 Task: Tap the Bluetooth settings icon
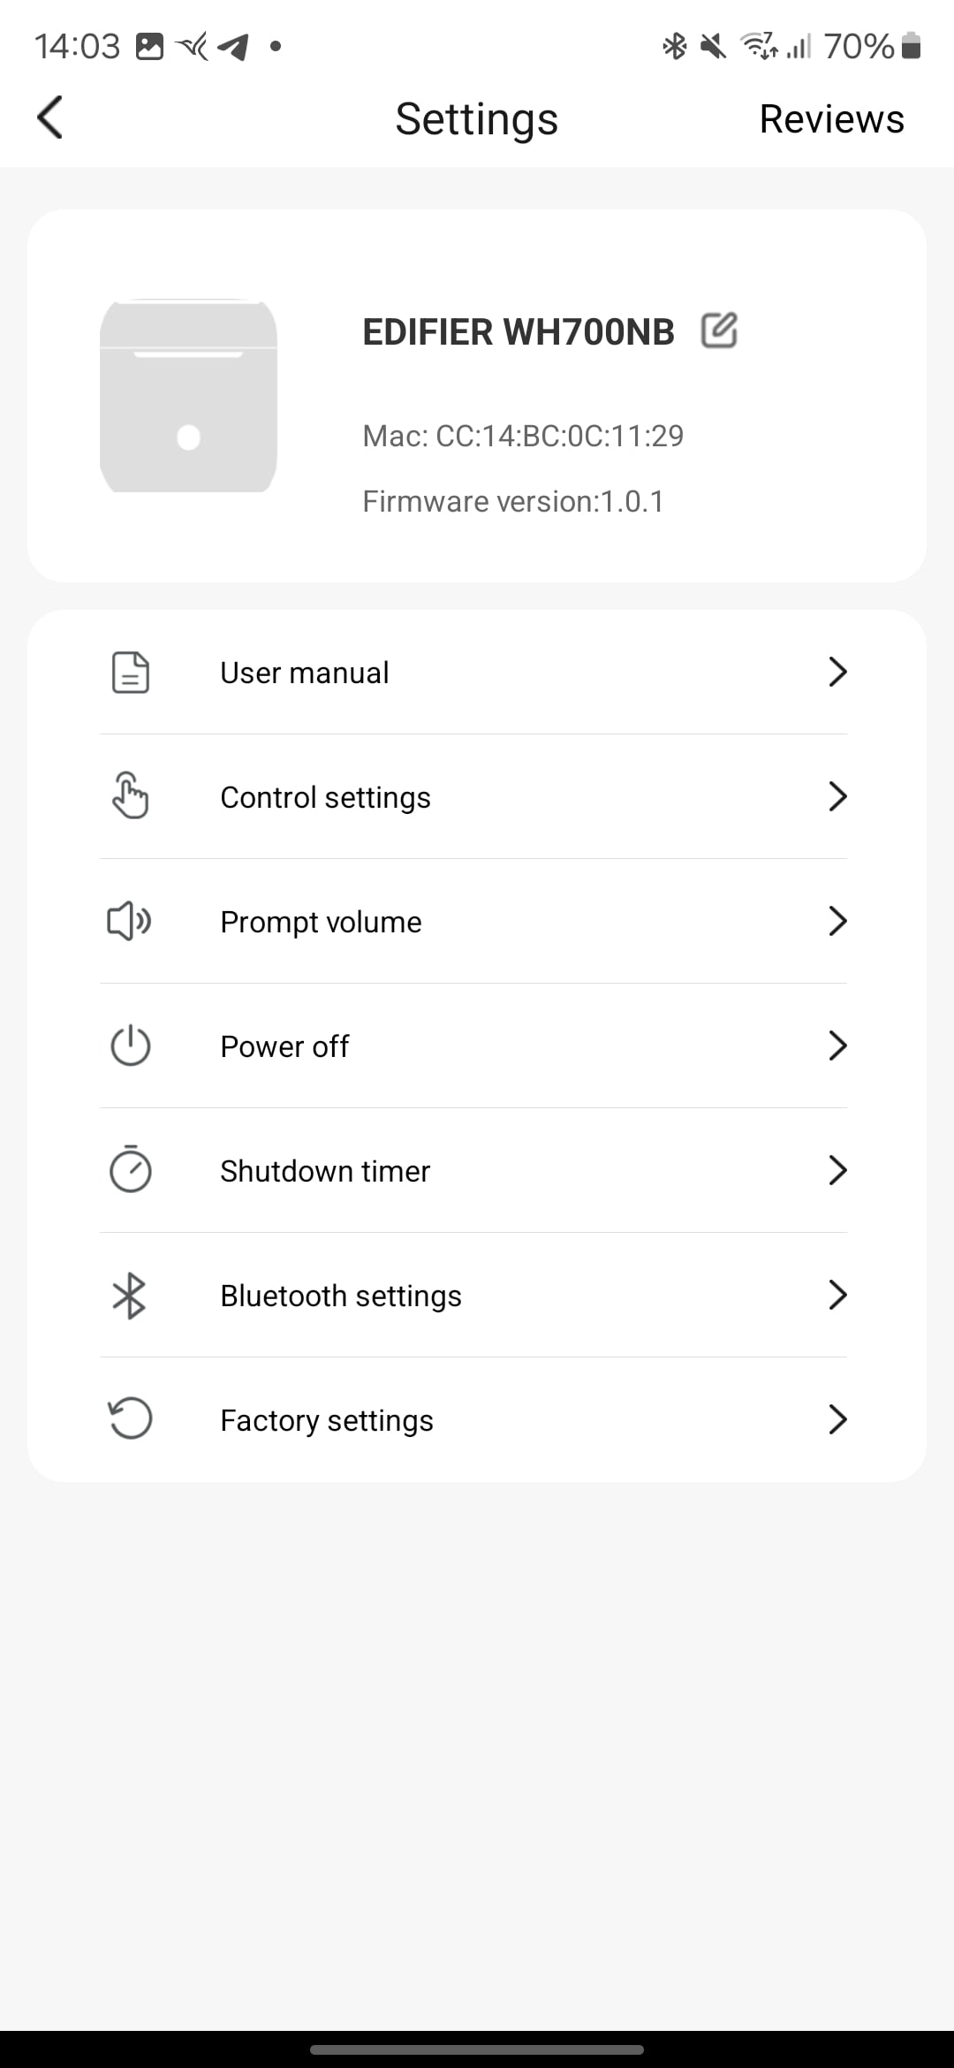point(129,1296)
